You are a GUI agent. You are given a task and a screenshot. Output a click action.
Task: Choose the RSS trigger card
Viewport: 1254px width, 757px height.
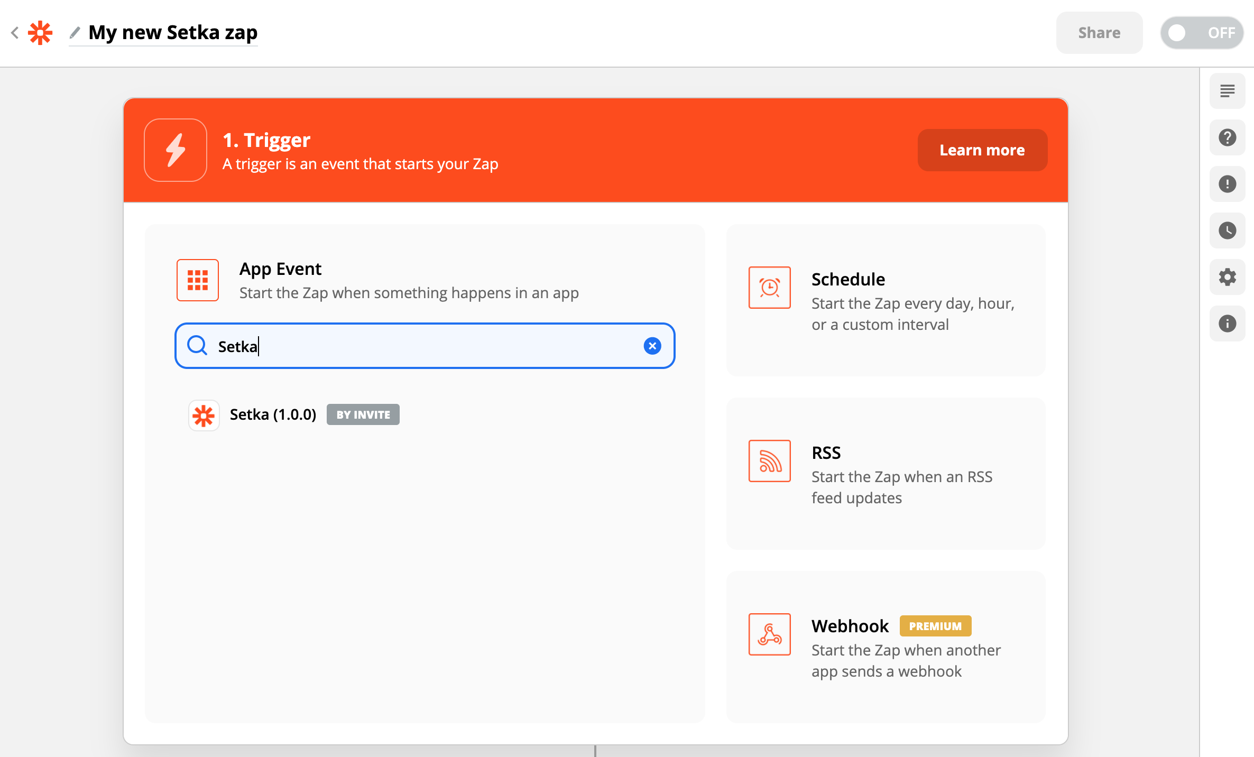(x=886, y=474)
